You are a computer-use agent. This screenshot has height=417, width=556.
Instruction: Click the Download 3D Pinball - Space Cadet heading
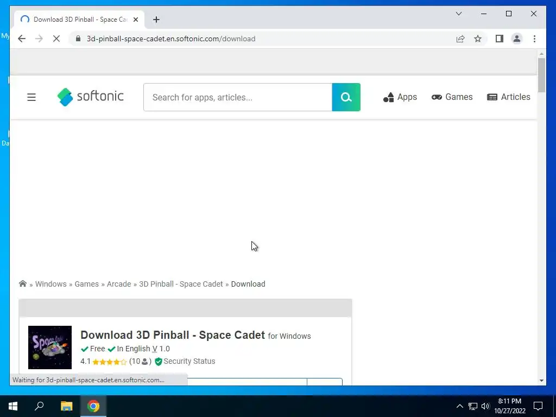(173, 335)
